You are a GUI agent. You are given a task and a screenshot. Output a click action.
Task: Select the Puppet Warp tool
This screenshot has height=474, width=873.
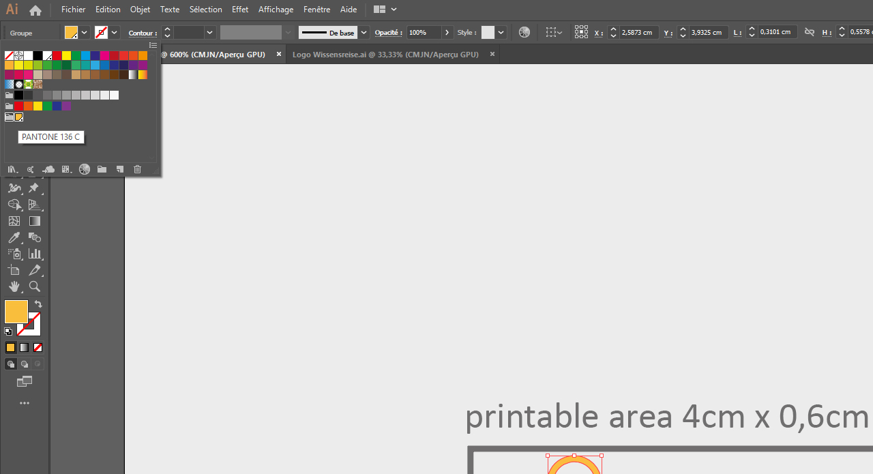click(x=33, y=188)
